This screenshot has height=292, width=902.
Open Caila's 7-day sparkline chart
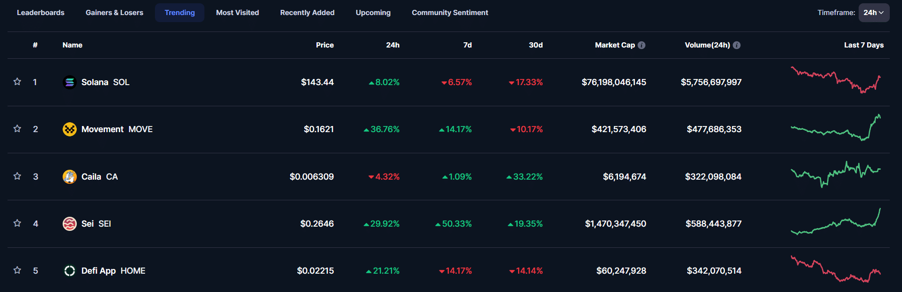coord(836,174)
